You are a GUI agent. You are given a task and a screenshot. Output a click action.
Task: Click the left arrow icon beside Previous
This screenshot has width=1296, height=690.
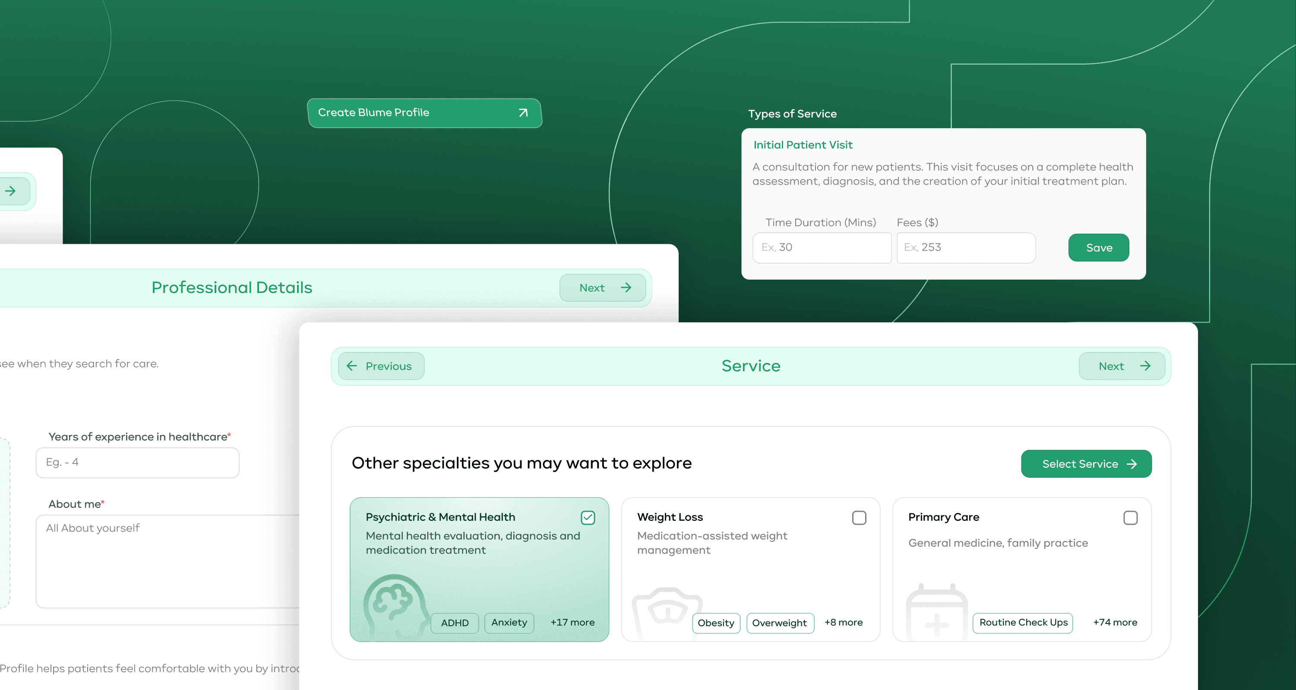(352, 365)
